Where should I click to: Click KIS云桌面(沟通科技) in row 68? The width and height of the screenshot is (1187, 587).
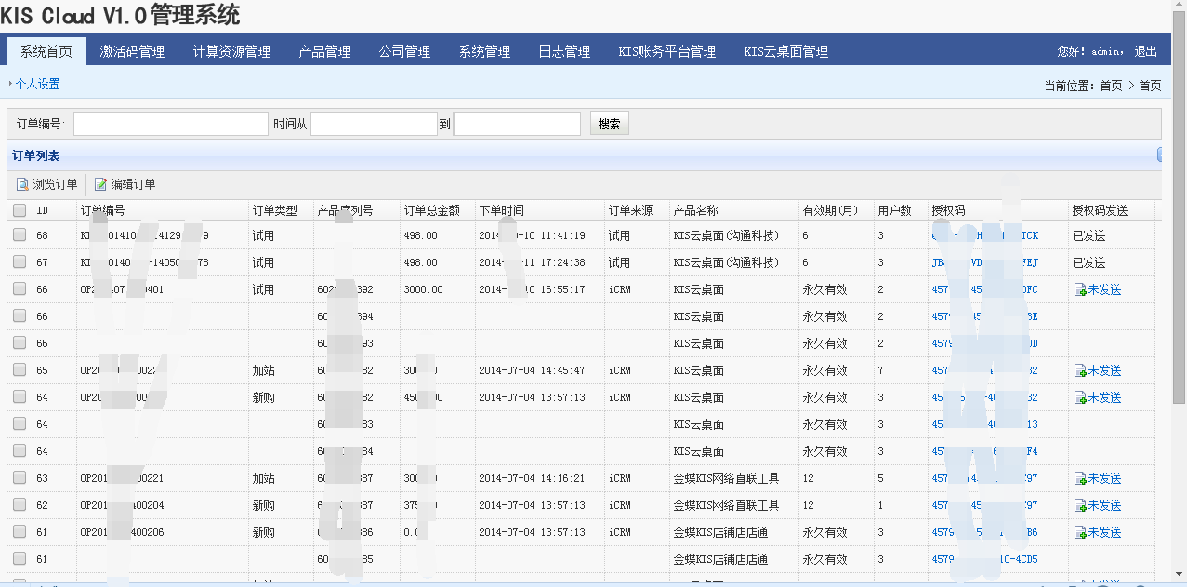click(726, 235)
